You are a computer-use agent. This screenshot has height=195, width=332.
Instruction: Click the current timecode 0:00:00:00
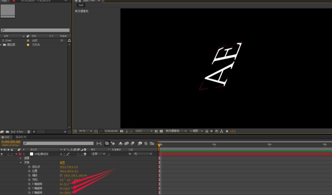11,142
